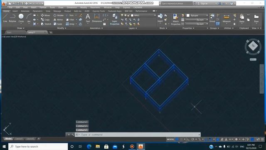Toggle polar tracking in status bar
Viewport: 266px width, 150px height.
tap(193, 139)
